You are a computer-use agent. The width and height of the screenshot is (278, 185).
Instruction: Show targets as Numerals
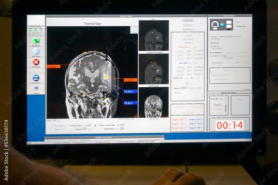(x=192, y=88)
